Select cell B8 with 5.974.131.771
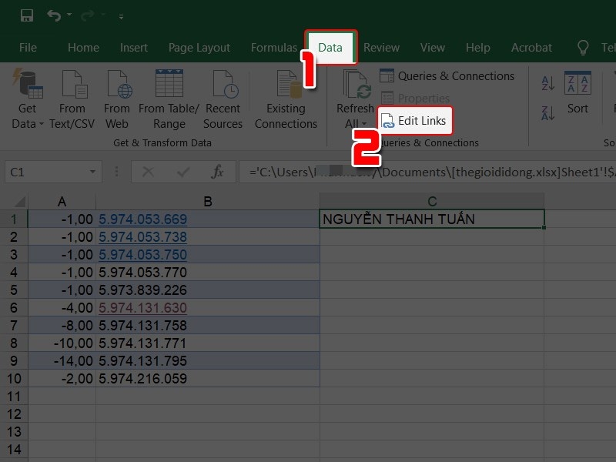 click(208, 343)
